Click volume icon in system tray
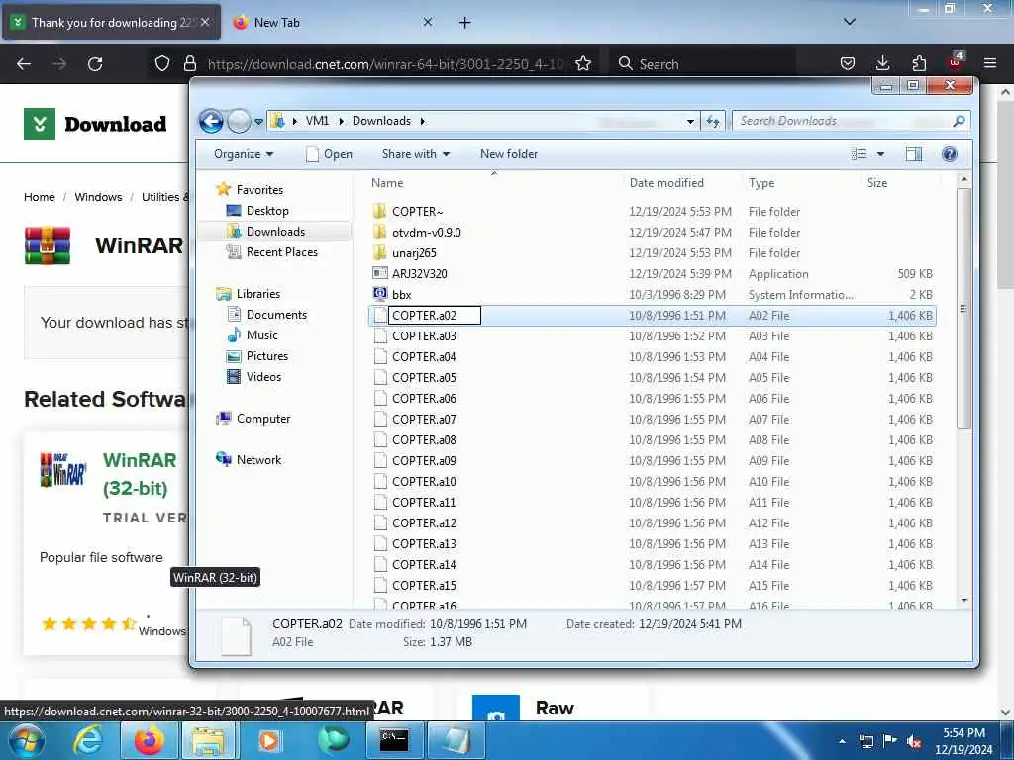The height and width of the screenshot is (760, 1014). click(913, 742)
